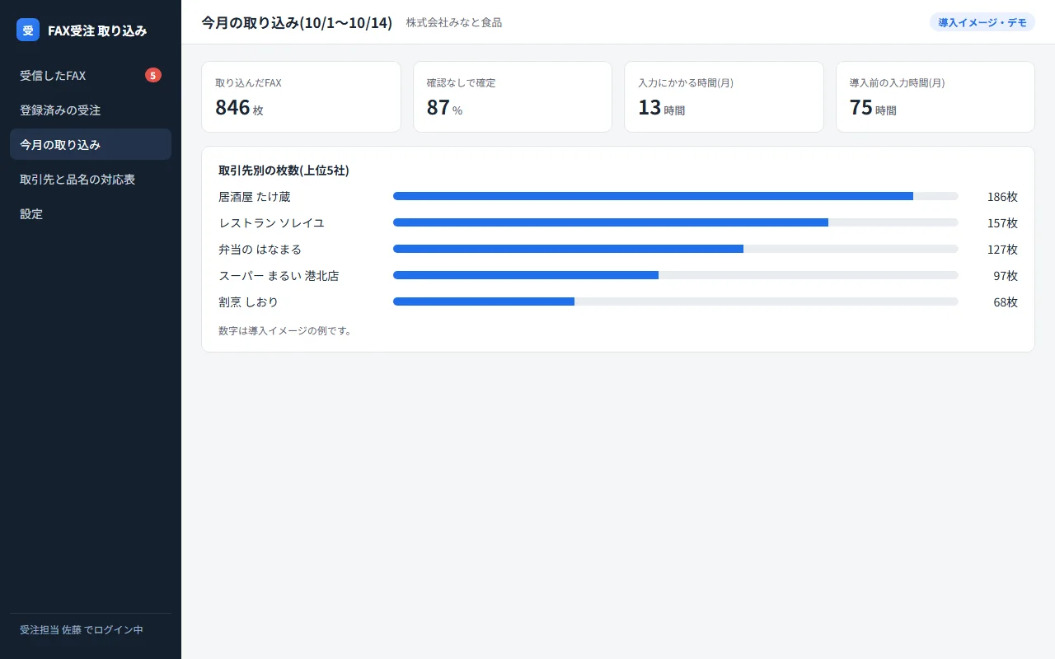Click the FAX受注 取り込み app title

97,30
